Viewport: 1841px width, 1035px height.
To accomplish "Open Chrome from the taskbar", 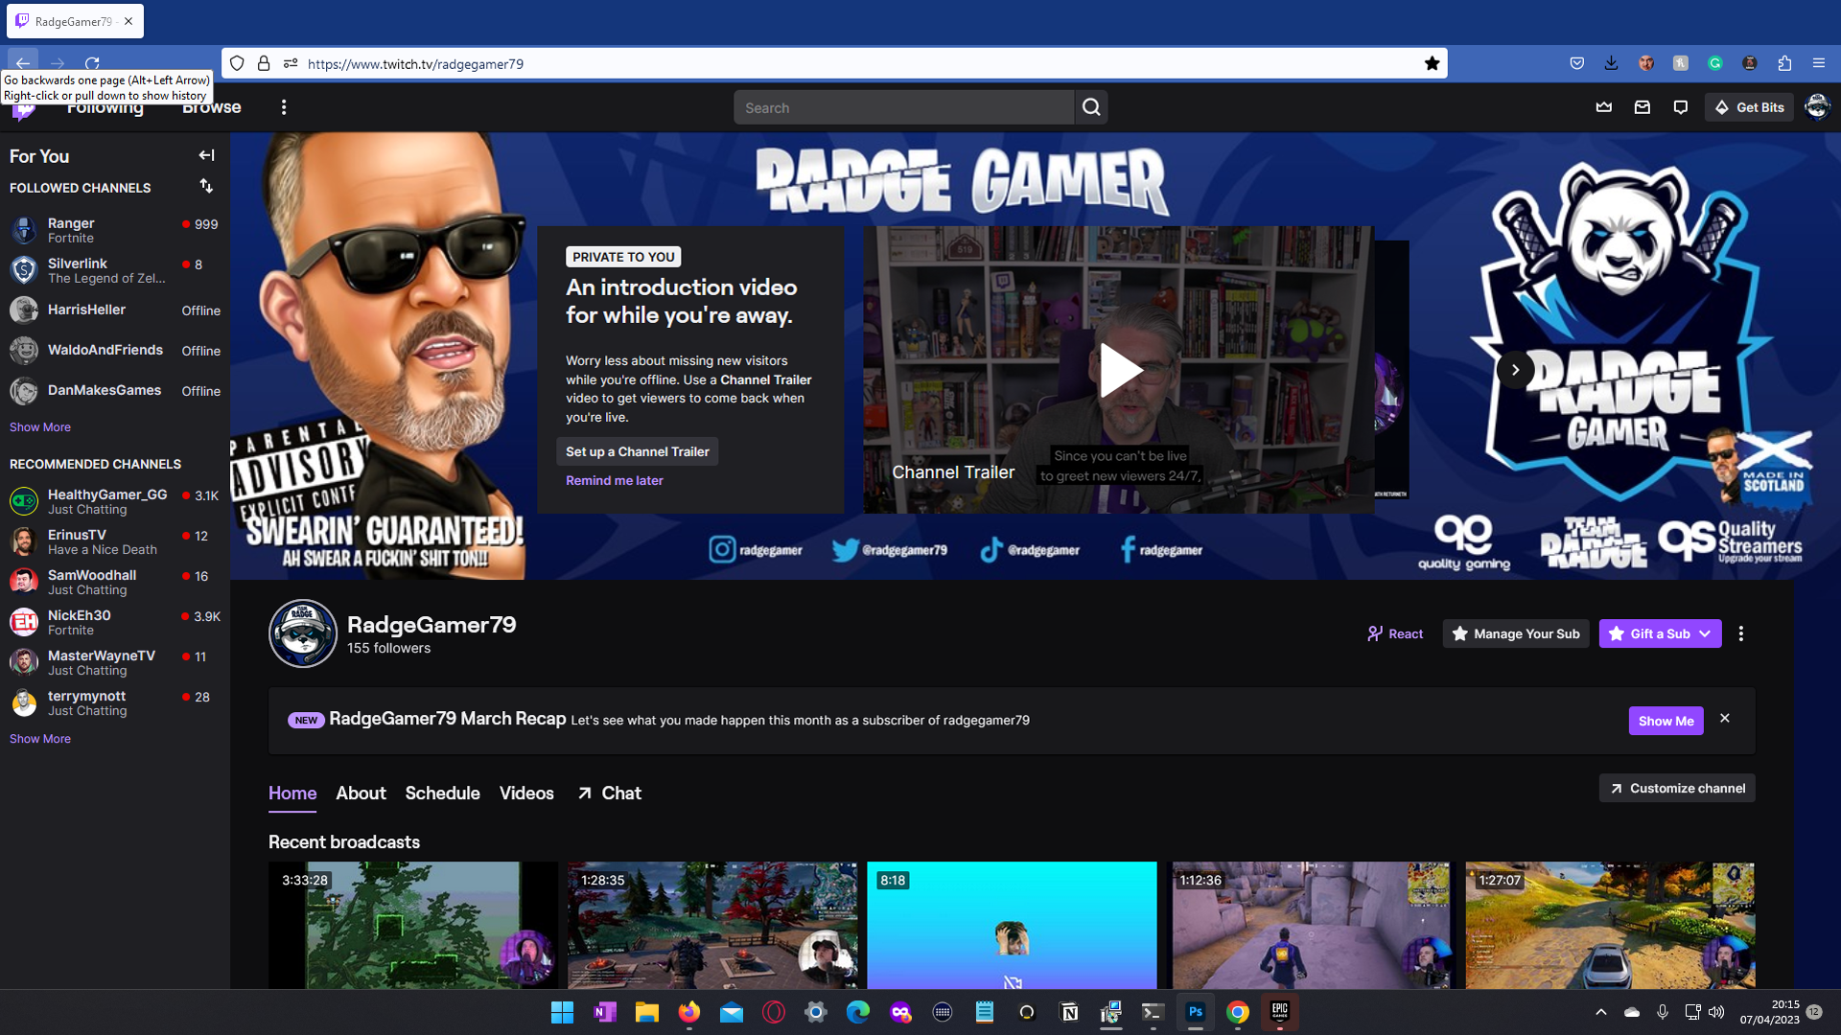I will (x=1237, y=1012).
